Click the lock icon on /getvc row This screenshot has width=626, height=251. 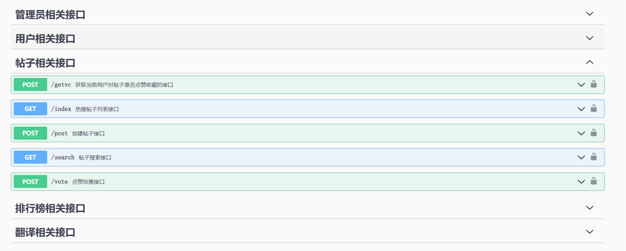click(594, 84)
